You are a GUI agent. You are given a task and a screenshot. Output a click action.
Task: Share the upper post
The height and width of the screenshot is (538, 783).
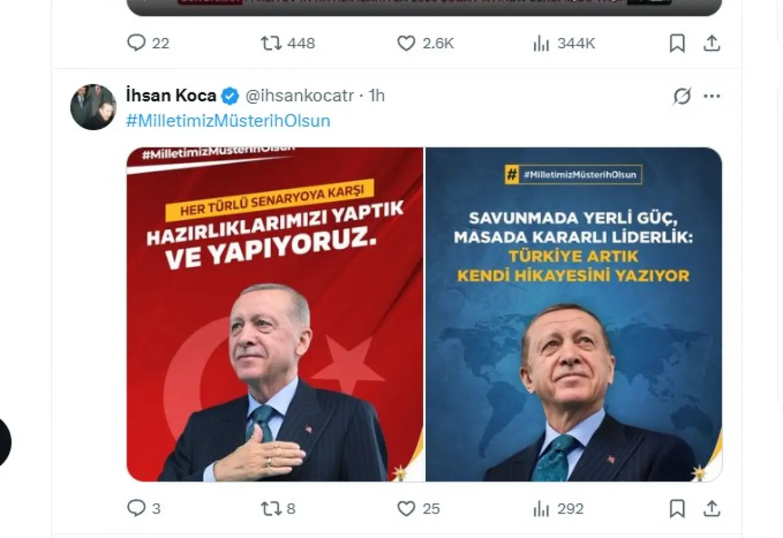pyautogui.click(x=711, y=43)
